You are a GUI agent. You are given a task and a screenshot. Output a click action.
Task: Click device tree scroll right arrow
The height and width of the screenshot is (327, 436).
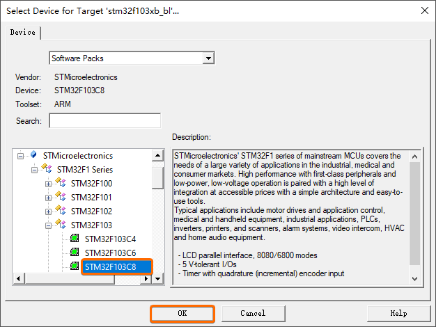[146, 279]
